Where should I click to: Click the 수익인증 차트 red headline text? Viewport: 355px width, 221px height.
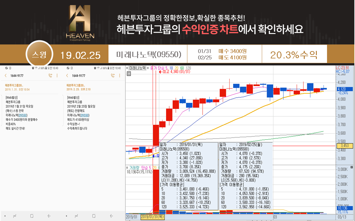210,29
